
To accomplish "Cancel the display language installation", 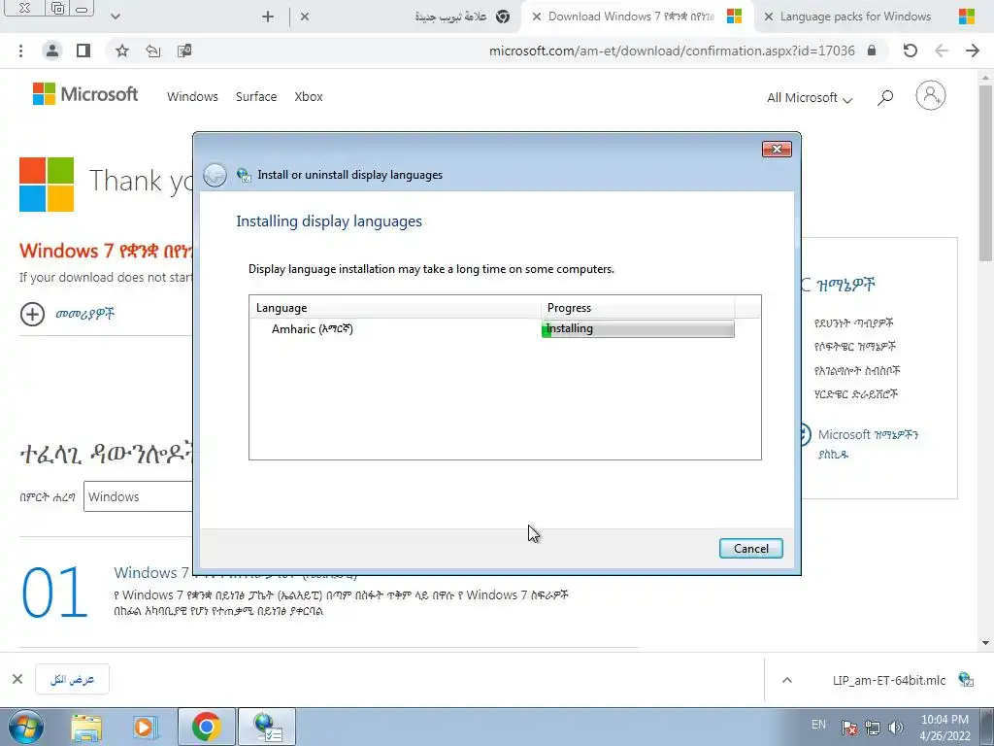I will pos(750,548).
